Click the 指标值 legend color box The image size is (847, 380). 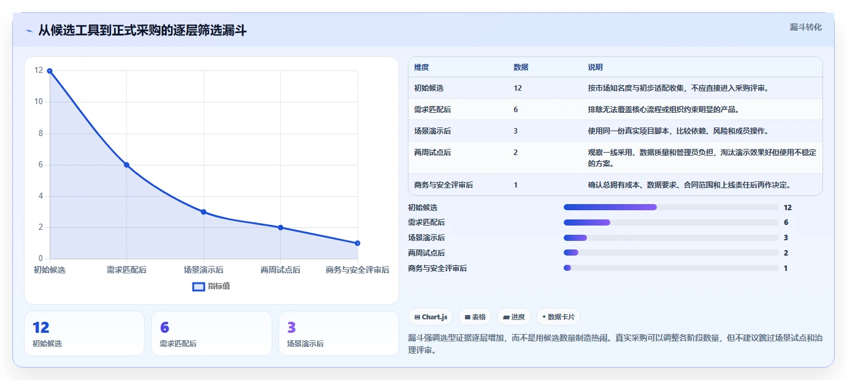click(x=199, y=286)
